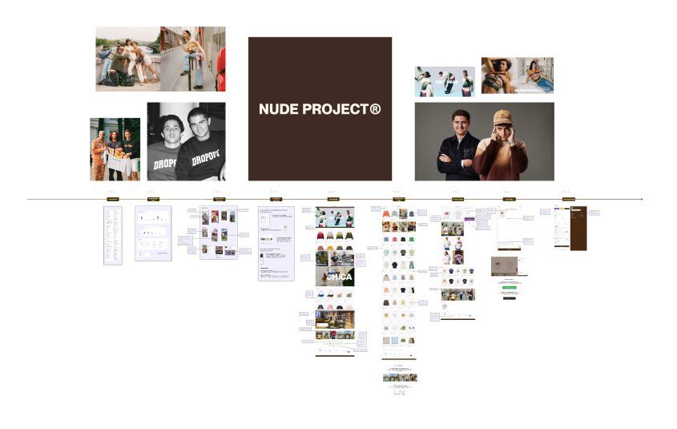Open the dashboard frame with small charts

(153, 233)
